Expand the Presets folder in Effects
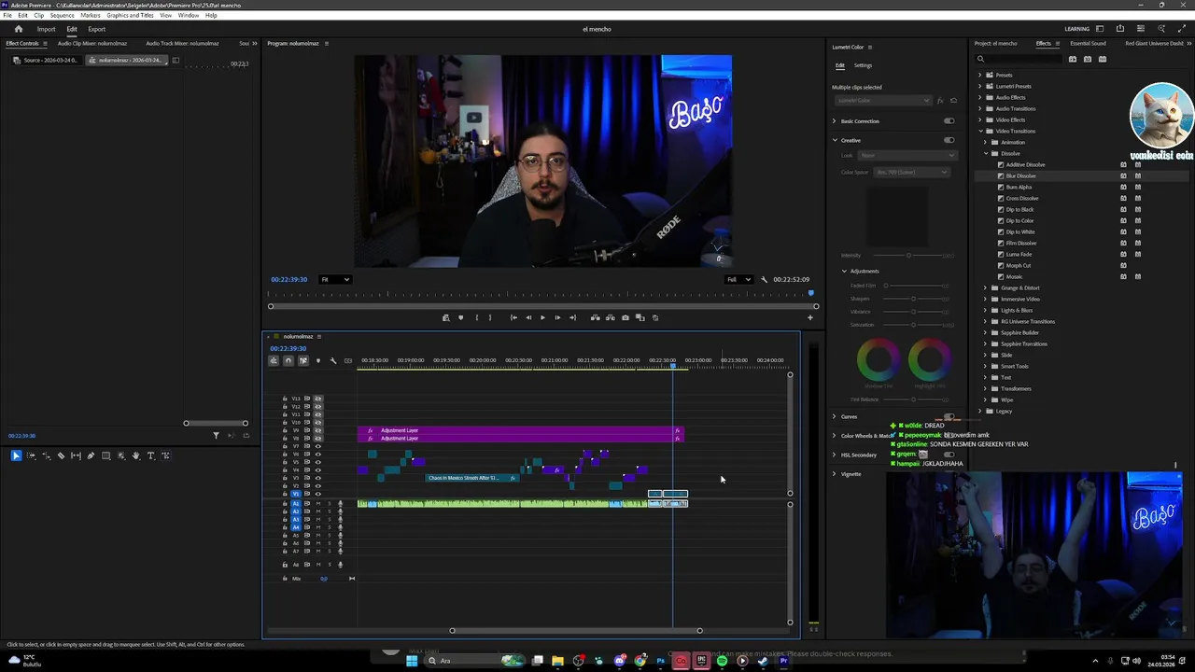Image resolution: width=1195 pixels, height=672 pixels. coord(980,75)
